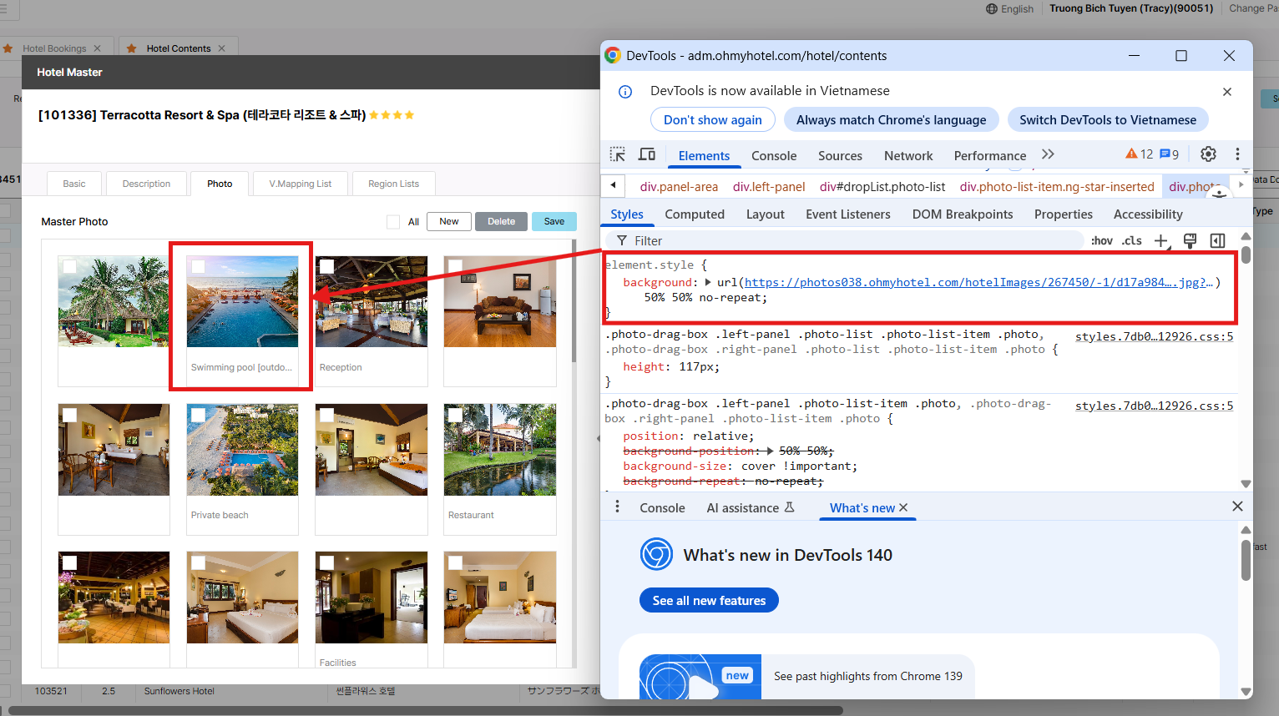Click the warnings triangle issue counter
1279x716 pixels.
tap(1139, 154)
